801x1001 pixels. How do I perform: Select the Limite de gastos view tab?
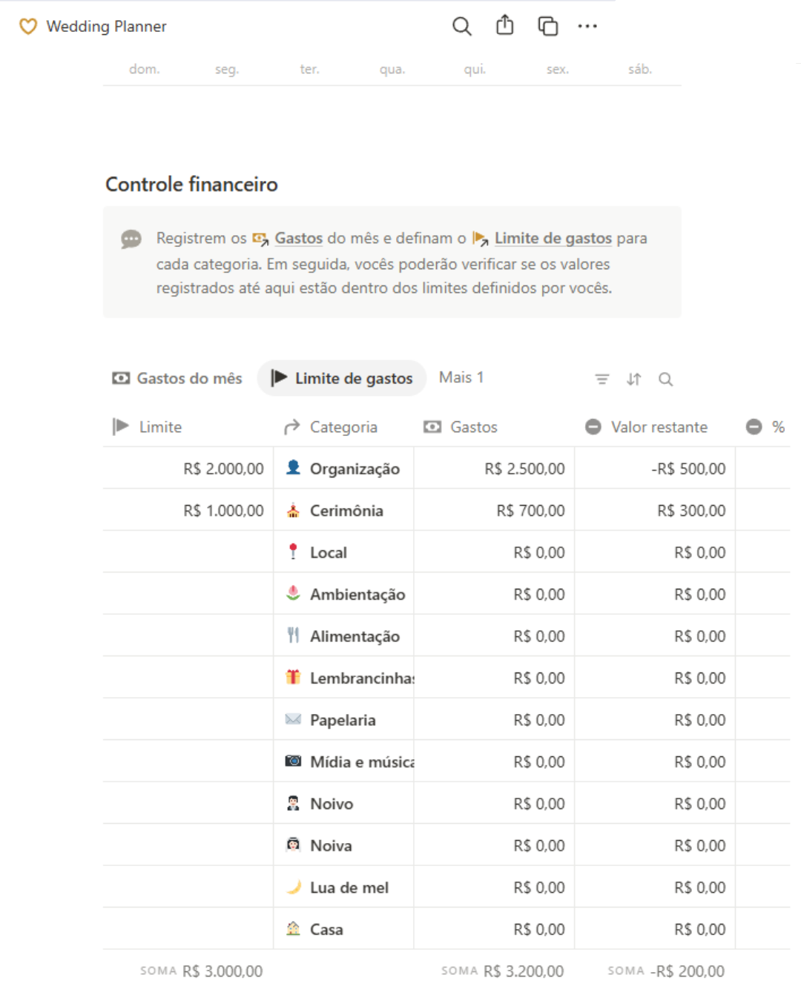point(341,378)
